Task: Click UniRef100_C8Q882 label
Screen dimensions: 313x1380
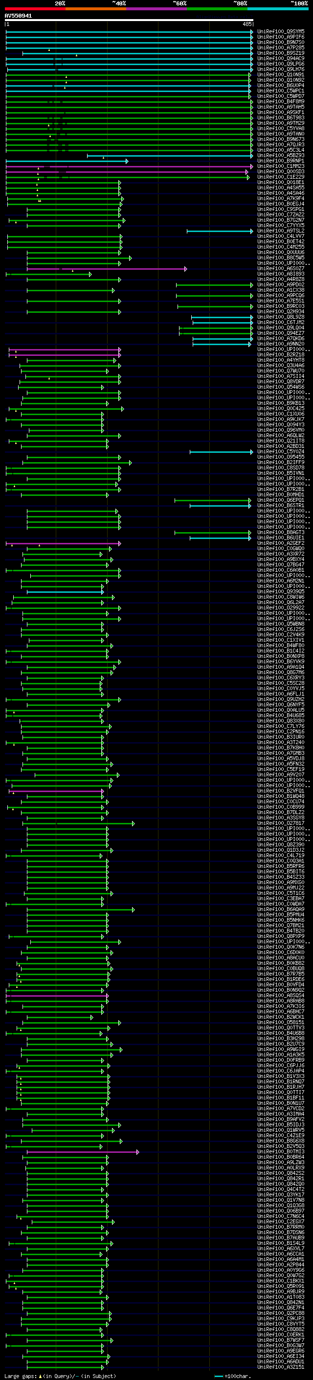Action: click(x=281, y=1329)
